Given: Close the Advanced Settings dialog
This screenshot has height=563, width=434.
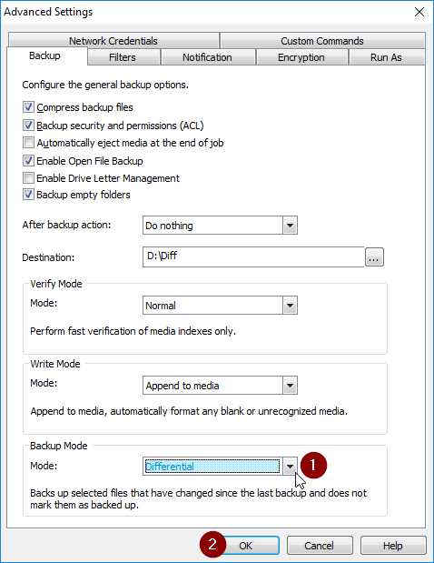Looking at the screenshot, I should coord(419,12).
